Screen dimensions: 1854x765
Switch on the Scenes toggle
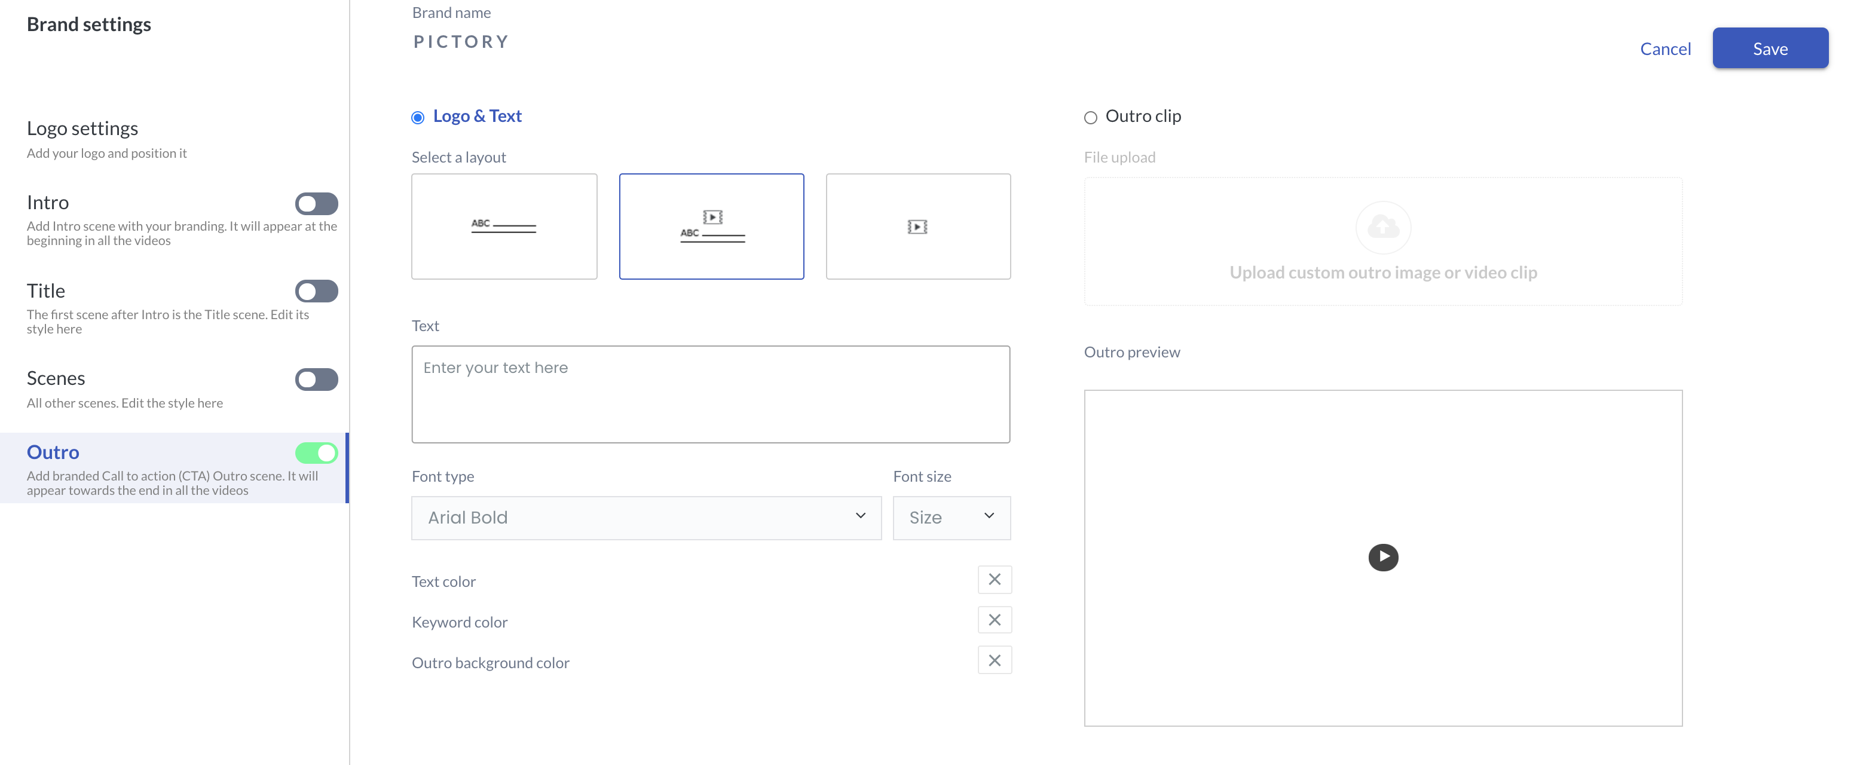[316, 380]
